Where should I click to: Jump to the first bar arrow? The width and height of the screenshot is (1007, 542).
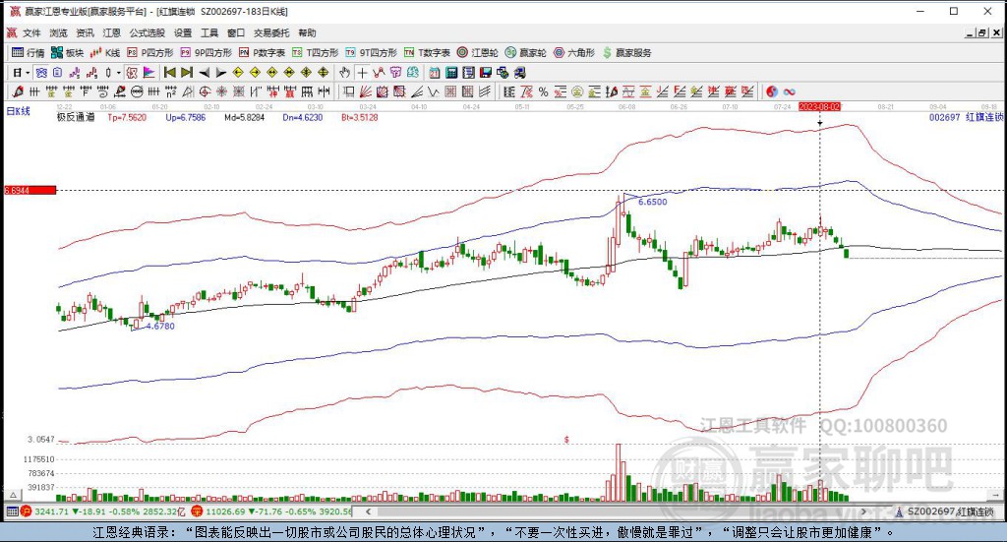pos(169,72)
